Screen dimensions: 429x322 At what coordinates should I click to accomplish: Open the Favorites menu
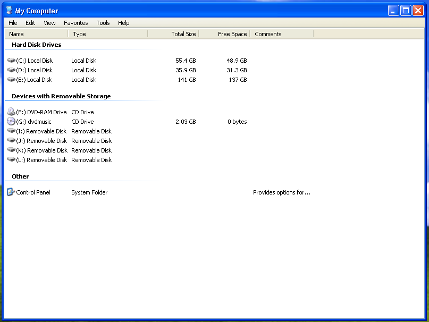pyautogui.click(x=76, y=23)
